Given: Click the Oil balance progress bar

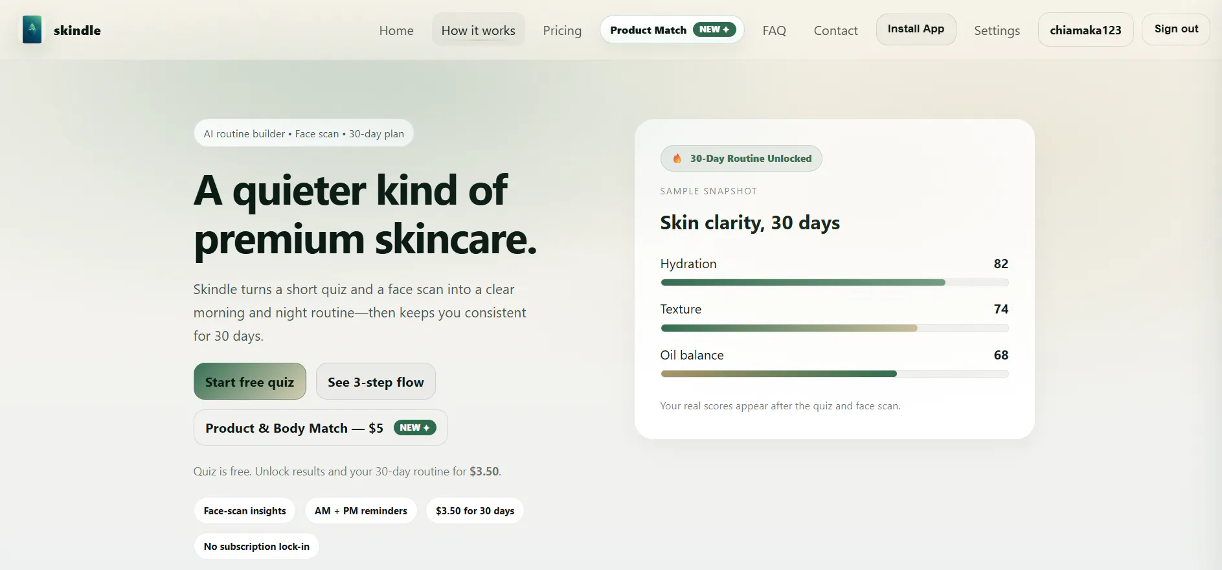Looking at the screenshot, I should (834, 374).
